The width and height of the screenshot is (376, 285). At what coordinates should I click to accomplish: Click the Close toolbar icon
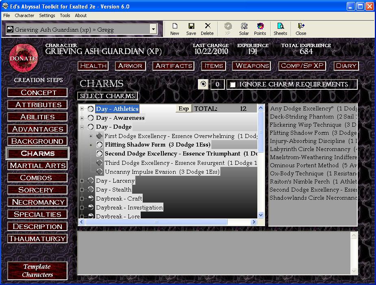301,29
